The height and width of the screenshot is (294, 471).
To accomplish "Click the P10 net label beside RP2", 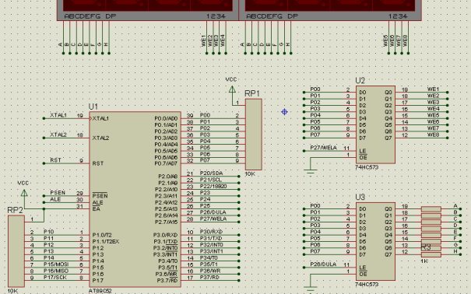I will tap(49, 232).
